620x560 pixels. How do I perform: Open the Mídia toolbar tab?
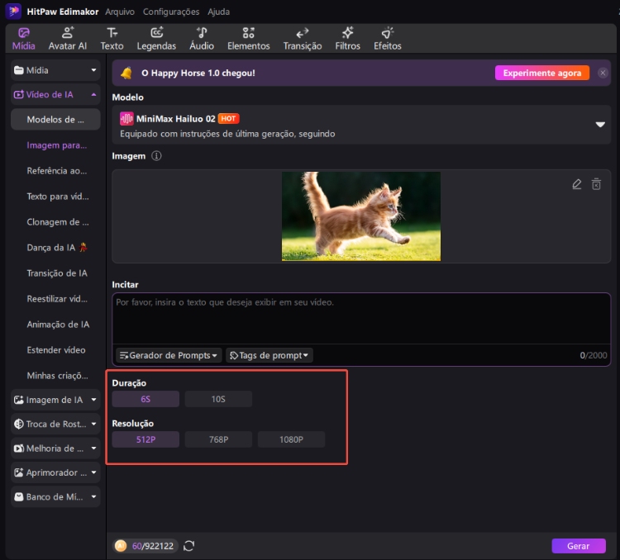pos(23,39)
